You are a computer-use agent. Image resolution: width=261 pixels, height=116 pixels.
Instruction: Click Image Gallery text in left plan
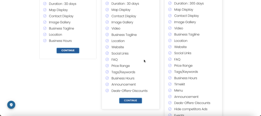click(60, 22)
